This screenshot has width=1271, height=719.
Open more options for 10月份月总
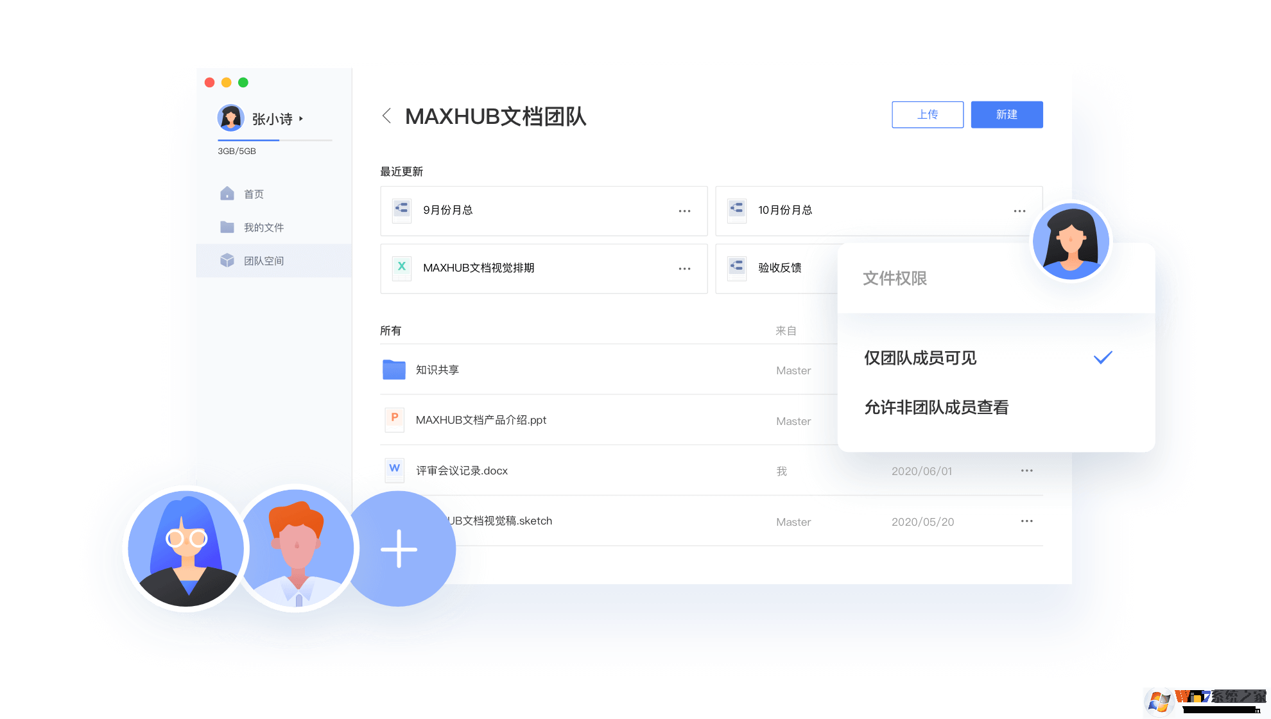1019,210
